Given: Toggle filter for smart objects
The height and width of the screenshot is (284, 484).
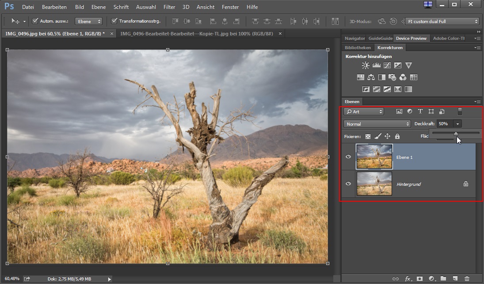Looking at the screenshot, I should coord(442,111).
